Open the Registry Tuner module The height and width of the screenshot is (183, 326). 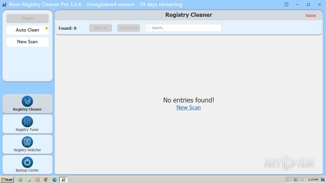click(28, 124)
